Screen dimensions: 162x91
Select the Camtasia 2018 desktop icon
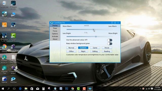13,37
